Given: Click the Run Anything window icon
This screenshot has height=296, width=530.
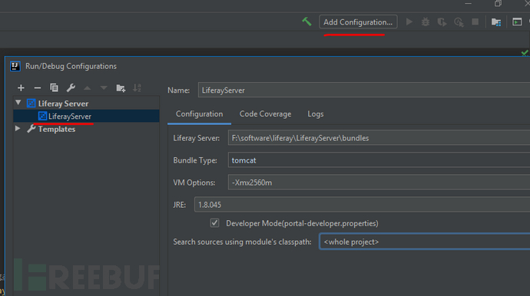Looking at the screenshot, I should (517, 22).
